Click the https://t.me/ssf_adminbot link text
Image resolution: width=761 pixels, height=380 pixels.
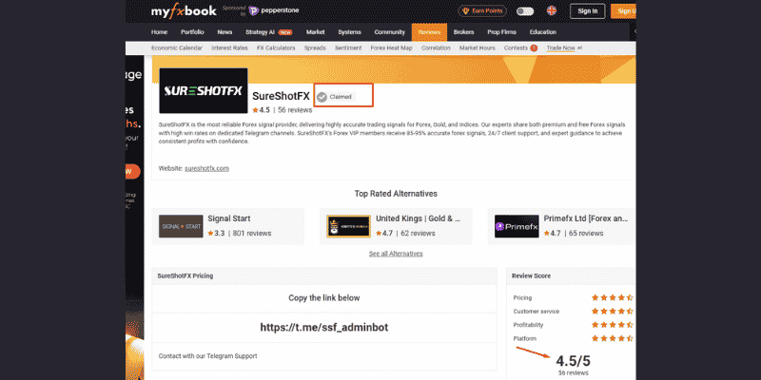pyautogui.click(x=323, y=328)
